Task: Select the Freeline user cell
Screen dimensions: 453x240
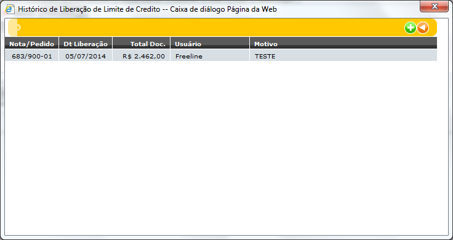Action: (210, 55)
